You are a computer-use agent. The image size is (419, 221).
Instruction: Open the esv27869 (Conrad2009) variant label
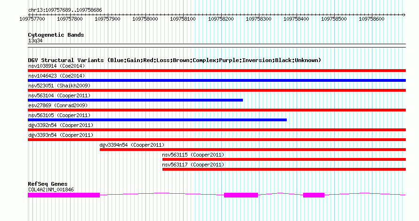point(58,105)
